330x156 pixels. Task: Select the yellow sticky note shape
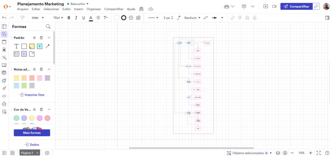click(x=32, y=46)
